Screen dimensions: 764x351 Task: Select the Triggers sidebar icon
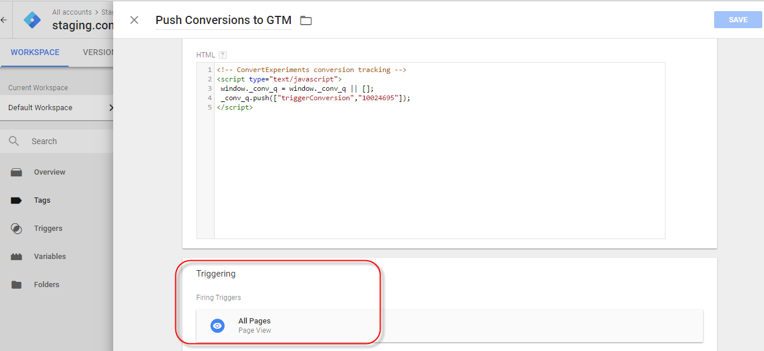[16, 228]
